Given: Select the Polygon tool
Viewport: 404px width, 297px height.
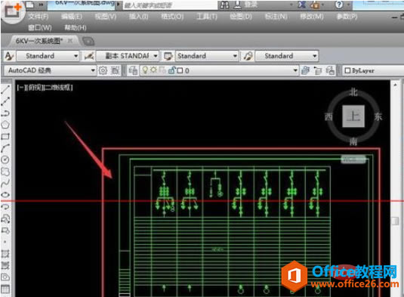Looking at the screenshot, I should [5, 125].
